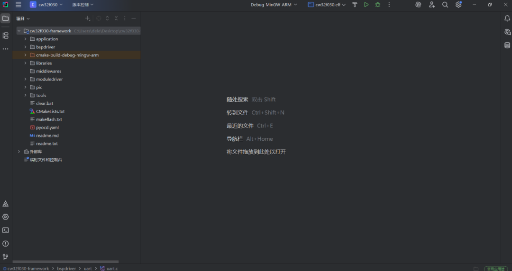This screenshot has width=512, height=271.
Task: Open the Terminal tool window
Action: tap(5, 230)
